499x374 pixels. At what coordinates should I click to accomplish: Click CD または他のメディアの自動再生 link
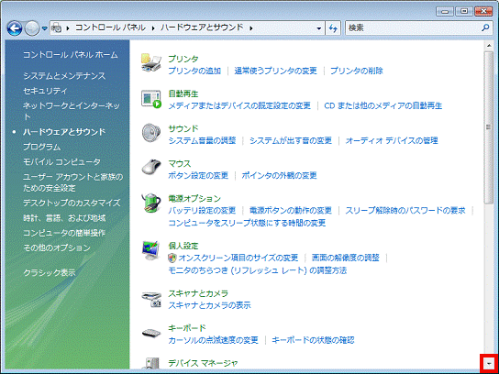tap(383, 105)
